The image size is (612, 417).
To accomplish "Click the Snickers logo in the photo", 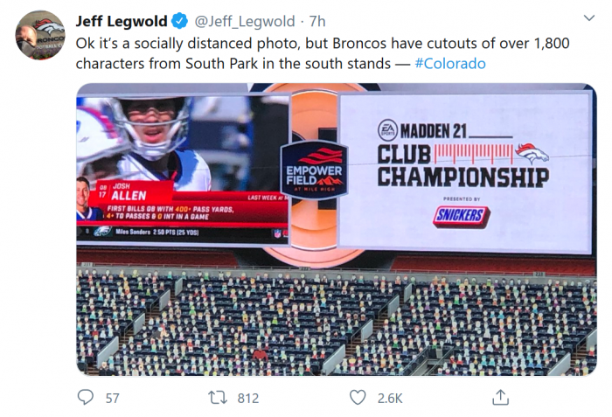I will tap(461, 216).
